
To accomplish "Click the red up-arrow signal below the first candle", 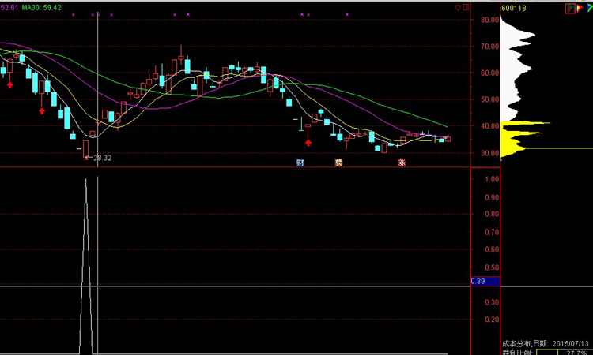I will point(9,85).
